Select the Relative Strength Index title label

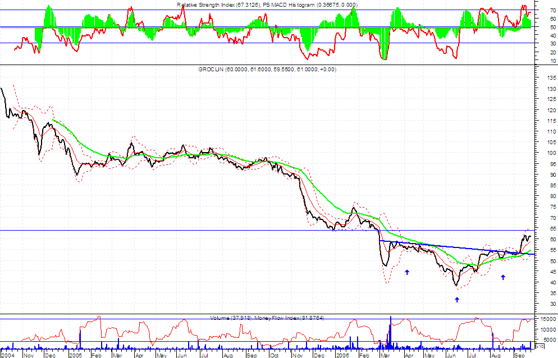(267, 4)
